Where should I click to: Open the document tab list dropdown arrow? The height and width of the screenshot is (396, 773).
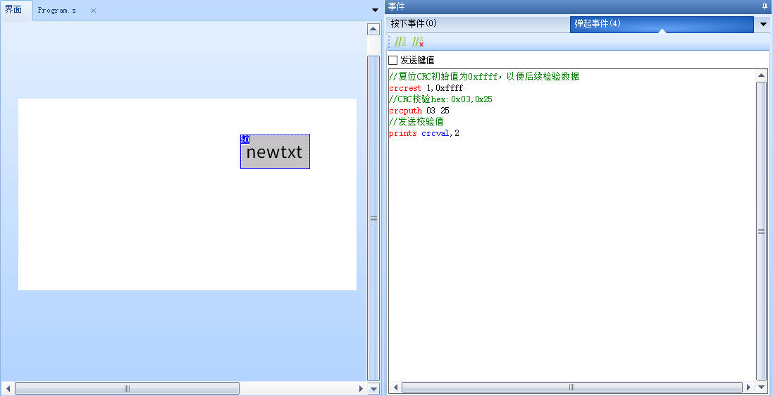pos(375,11)
